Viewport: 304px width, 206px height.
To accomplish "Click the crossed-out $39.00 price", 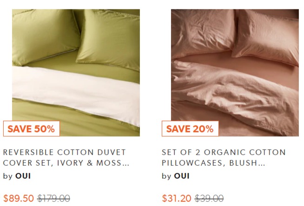I will tap(209, 198).
